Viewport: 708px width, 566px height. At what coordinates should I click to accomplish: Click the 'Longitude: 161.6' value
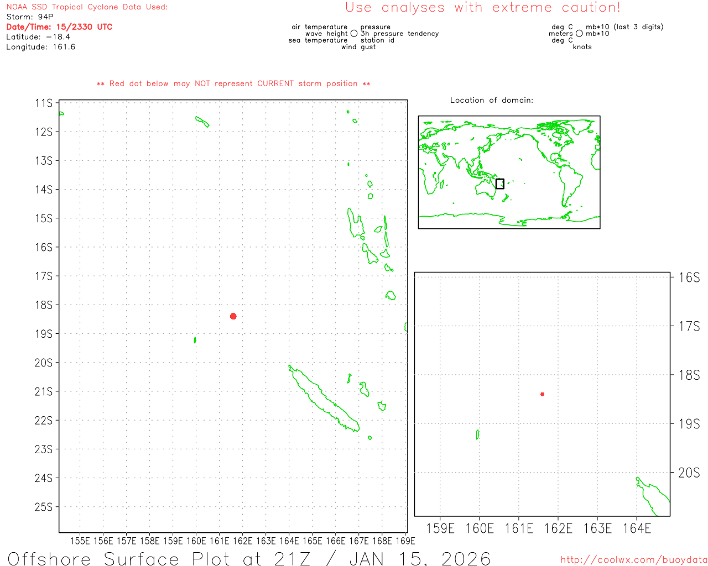[x=40, y=47]
